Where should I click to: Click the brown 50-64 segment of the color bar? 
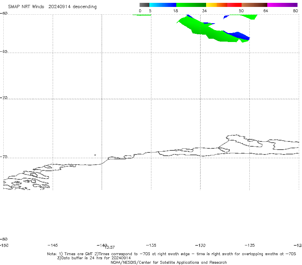(254, 5)
